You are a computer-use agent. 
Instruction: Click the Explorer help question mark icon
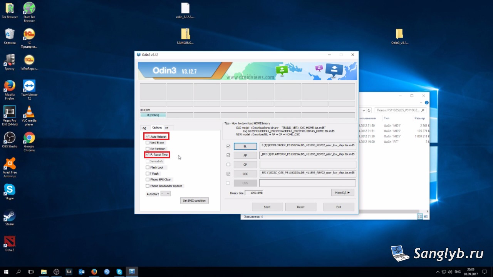(426, 102)
